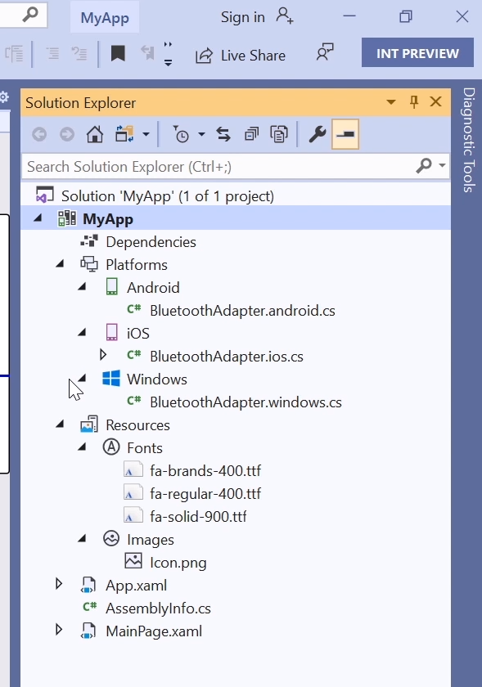Click the INT PREVIEW button
The image size is (482, 687).
click(417, 52)
